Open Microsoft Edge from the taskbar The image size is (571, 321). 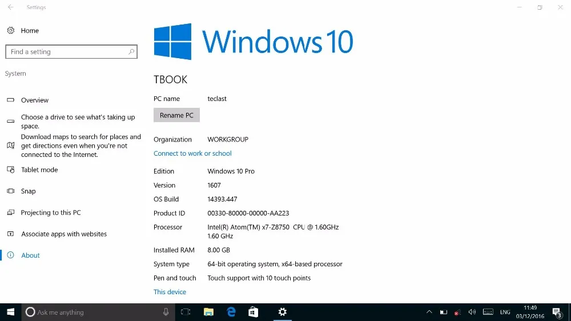(231, 312)
